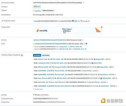The image size is (126, 106).
Task: Click the clock icon next to timestamp
Action: pyautogui.click(x=34, y=15)
